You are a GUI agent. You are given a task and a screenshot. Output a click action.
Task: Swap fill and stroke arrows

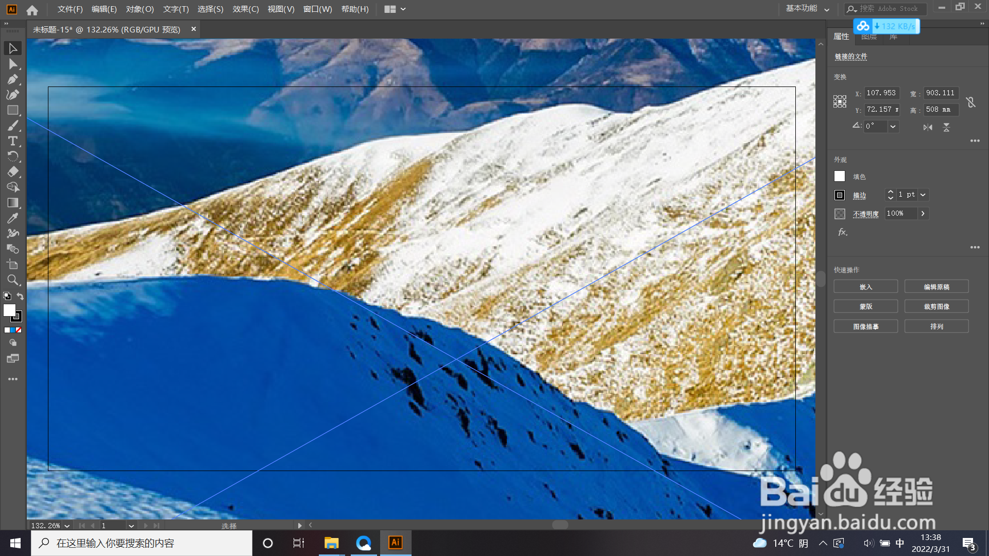(x=20, y=296)
